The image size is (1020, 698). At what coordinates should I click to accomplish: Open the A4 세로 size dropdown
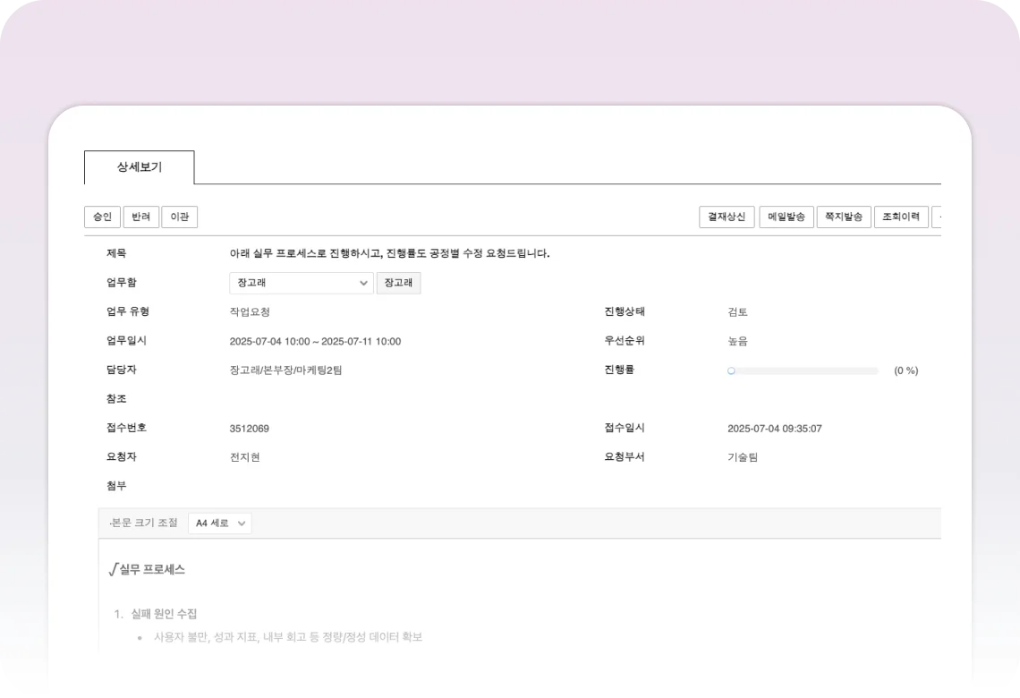220,523
